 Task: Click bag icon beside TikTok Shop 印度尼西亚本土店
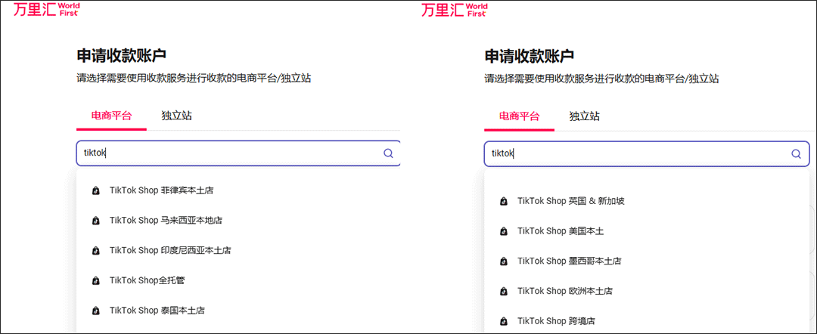(x=95, y=251)
